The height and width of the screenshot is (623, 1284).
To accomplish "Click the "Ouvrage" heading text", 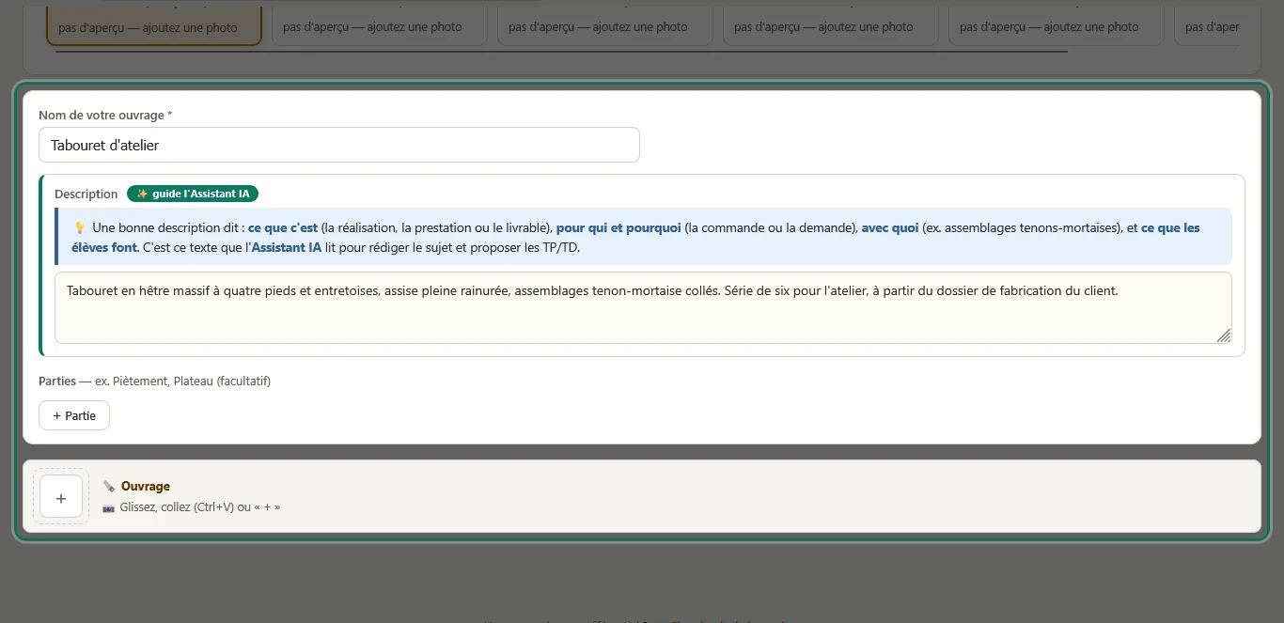I will tap(146, 486).
